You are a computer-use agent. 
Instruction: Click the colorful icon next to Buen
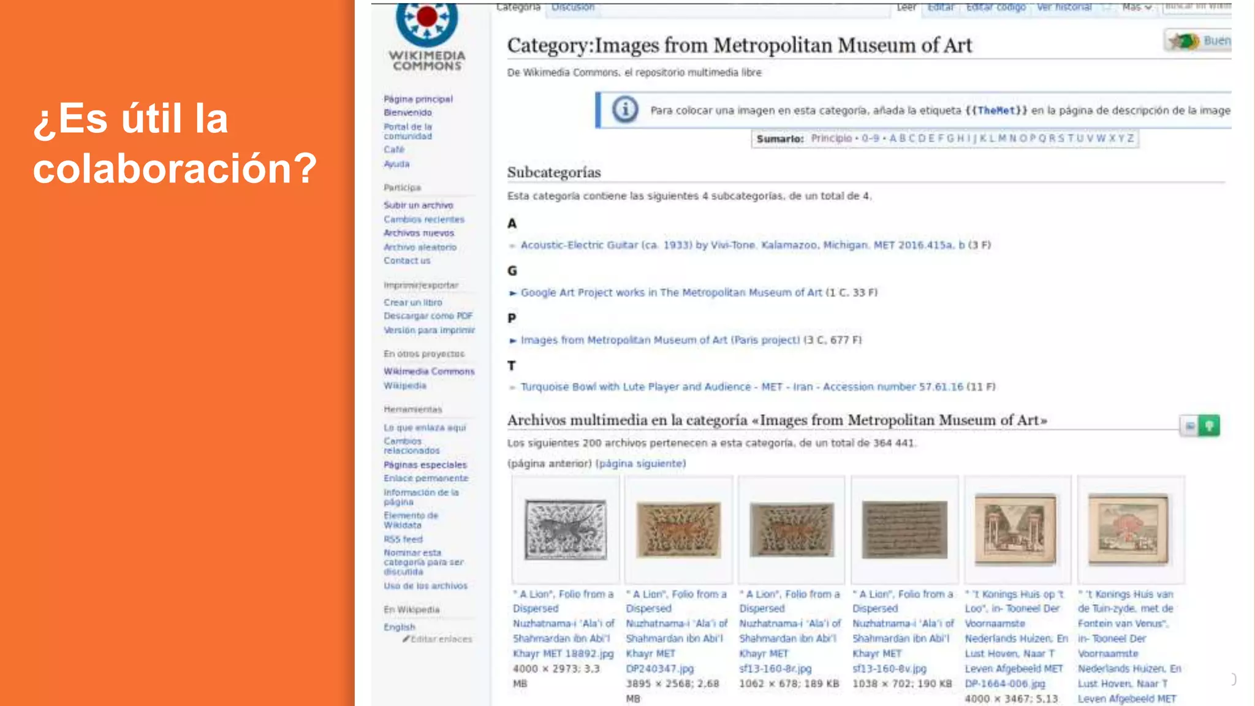point(1184,41)
